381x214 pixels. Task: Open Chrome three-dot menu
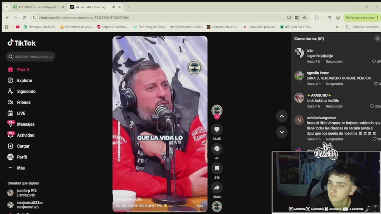(378, 18)
